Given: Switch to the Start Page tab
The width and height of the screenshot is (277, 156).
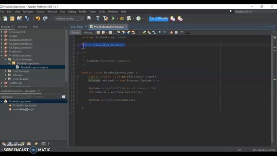Looking at the screenshot, I should pos(77,26).
